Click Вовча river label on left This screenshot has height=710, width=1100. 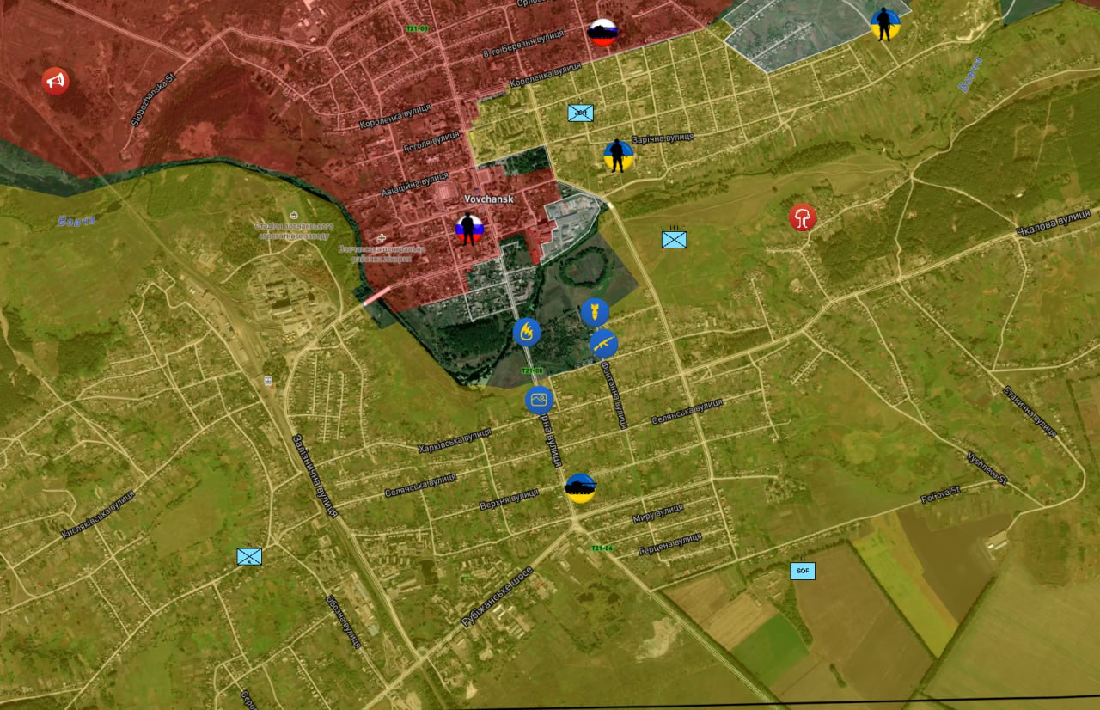[x=76, y=221]
